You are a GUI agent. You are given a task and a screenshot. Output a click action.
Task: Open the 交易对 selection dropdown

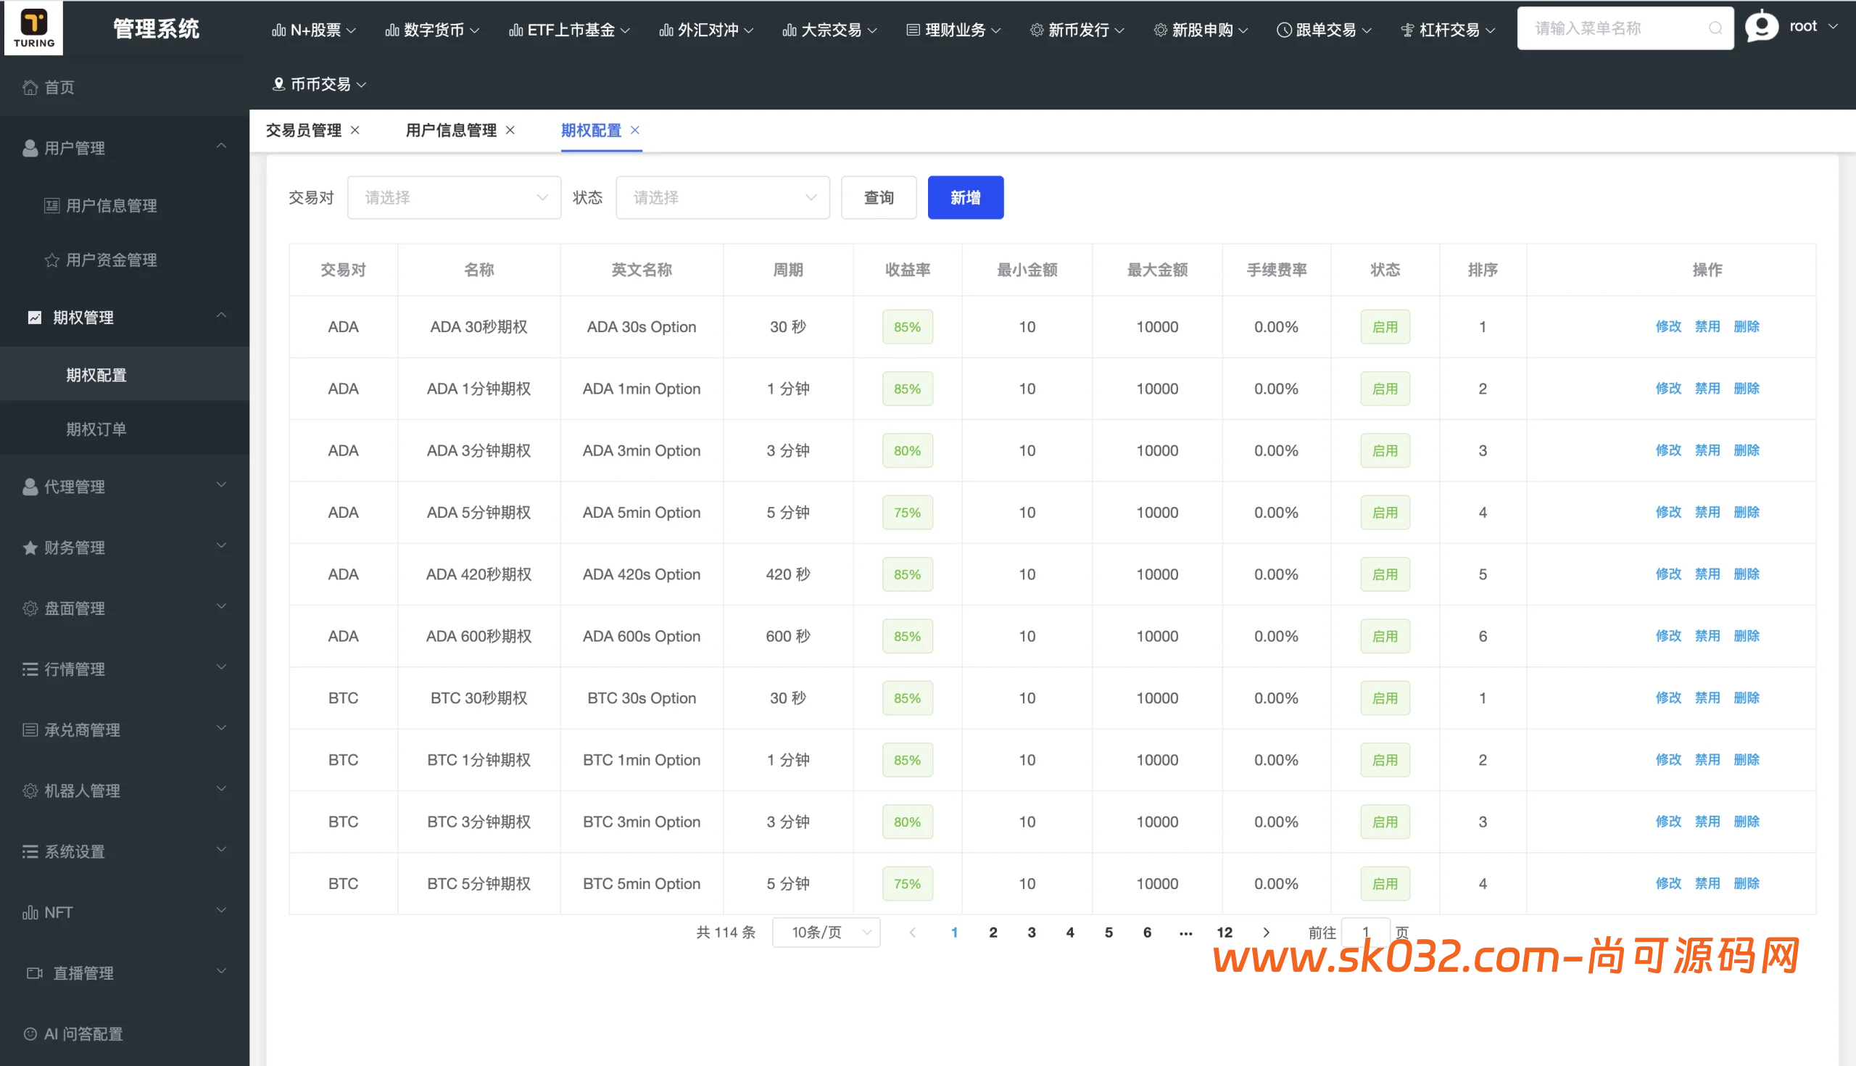(454, 197)
